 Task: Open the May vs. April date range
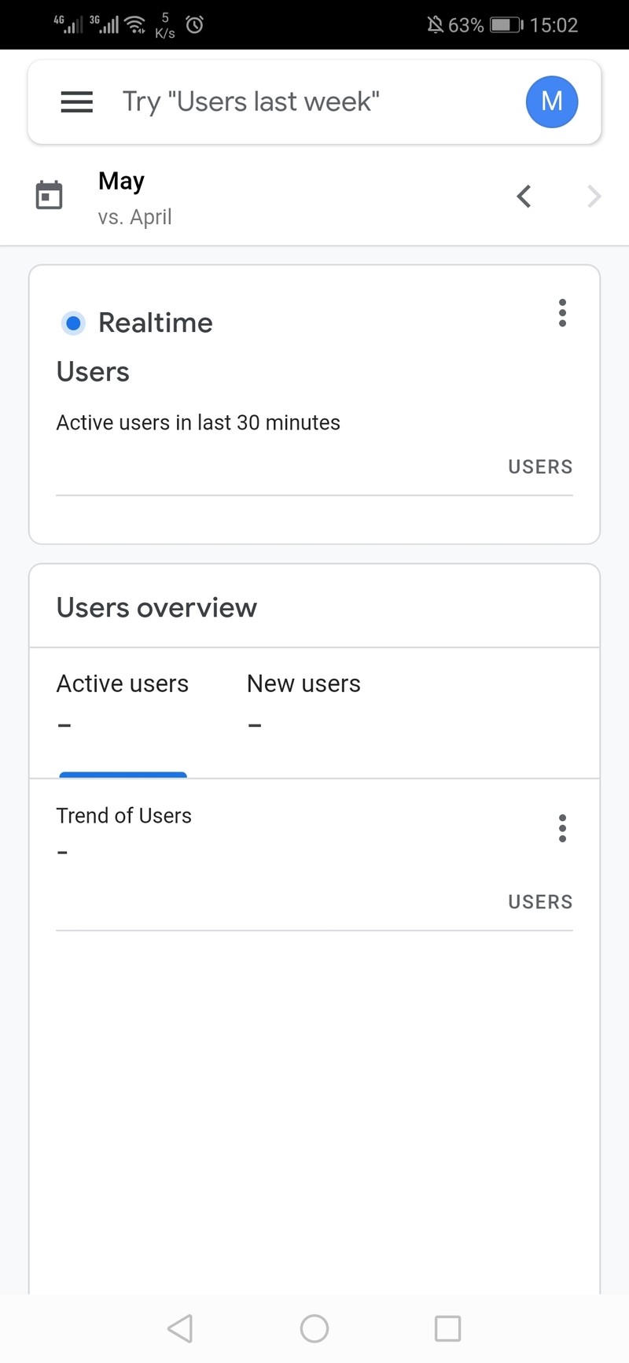(134, 197)
